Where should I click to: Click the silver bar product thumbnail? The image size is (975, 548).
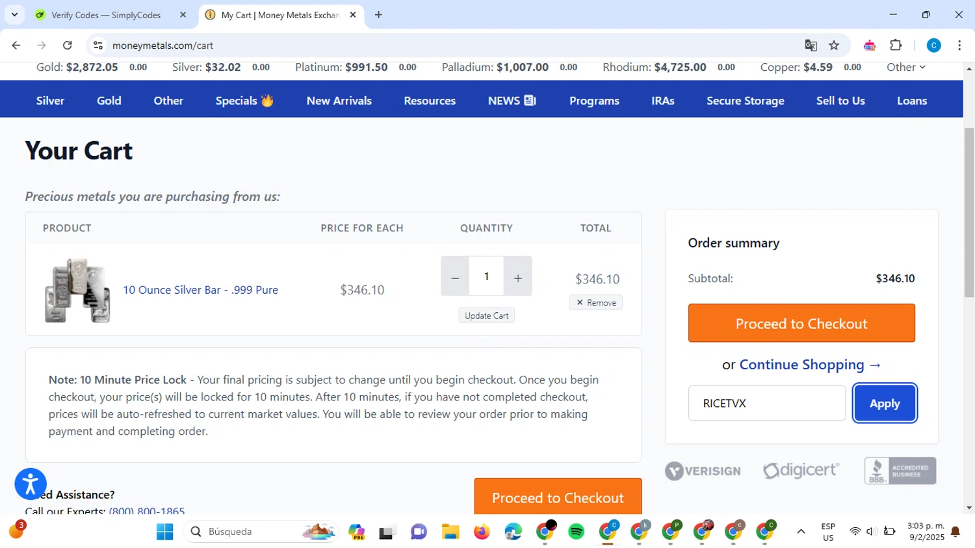77,290
